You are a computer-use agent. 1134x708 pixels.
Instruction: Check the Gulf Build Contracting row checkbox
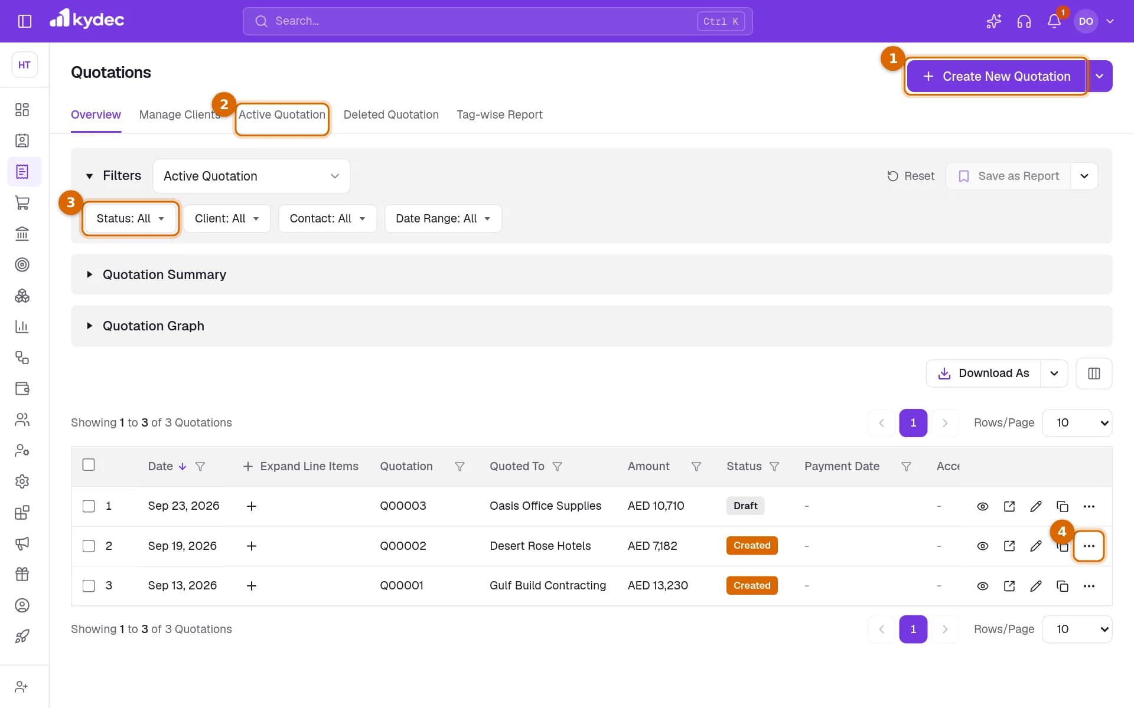[89, 586]
